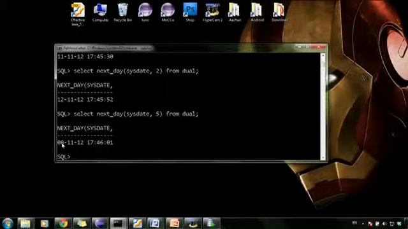Viewport: 408px width, 229px height.
Task: Click the EN language indicator in tray
Action: point(354,223)
